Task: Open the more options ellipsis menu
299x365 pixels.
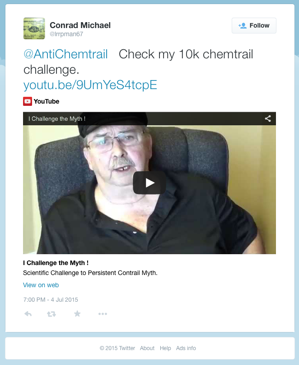Action: [x=103, y=314]
